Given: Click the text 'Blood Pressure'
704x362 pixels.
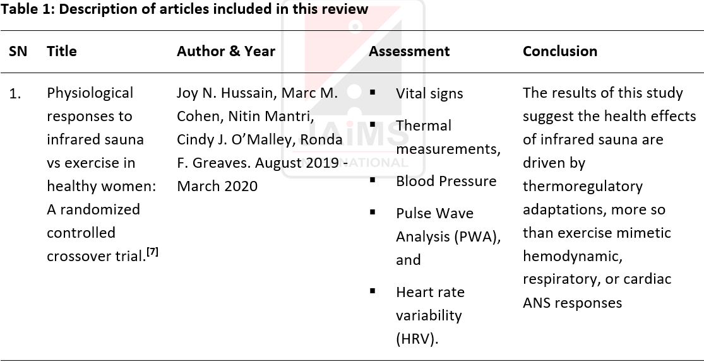Looking at the screenshot, I should pyautogui.click(x=446, y=181).
